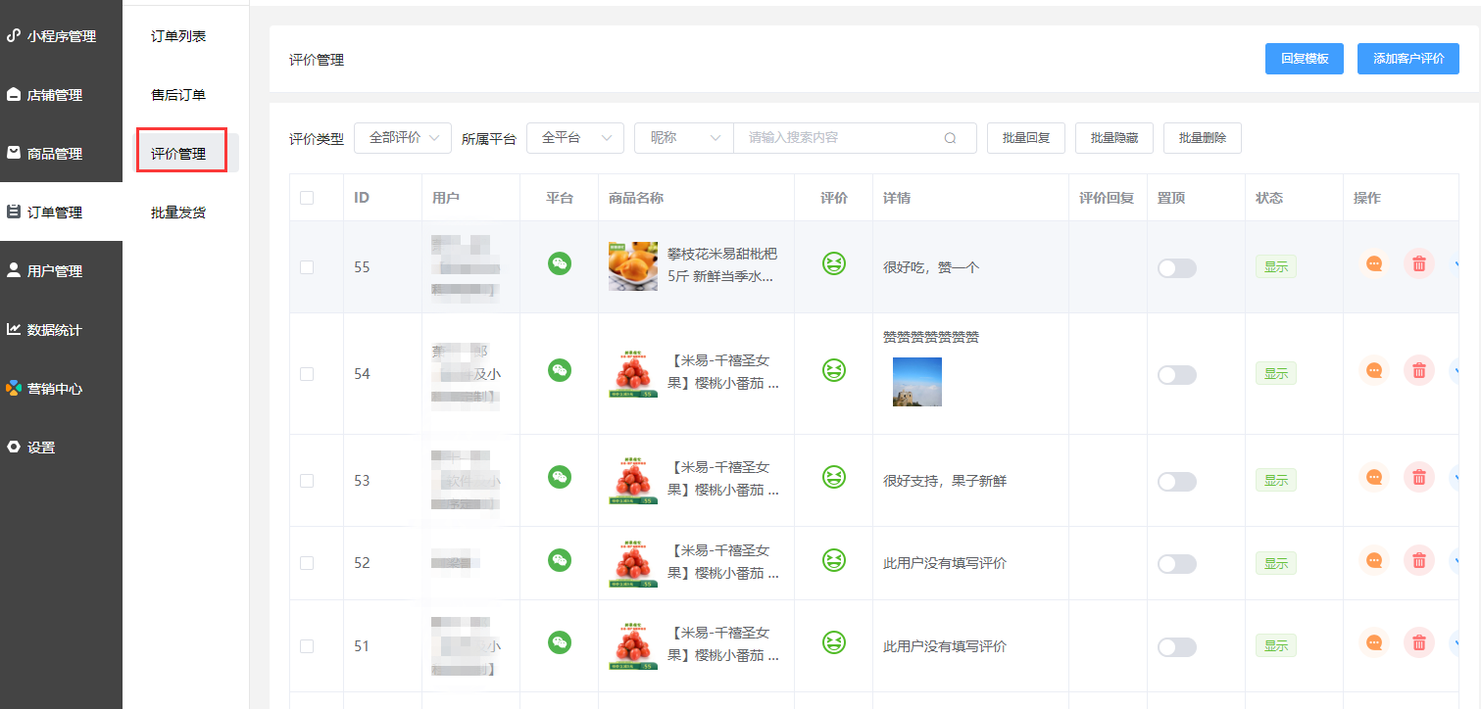The image size is (1481, 709).
Task: Open 店铺管理 in the sidebar
Action: tap(61, 95)
